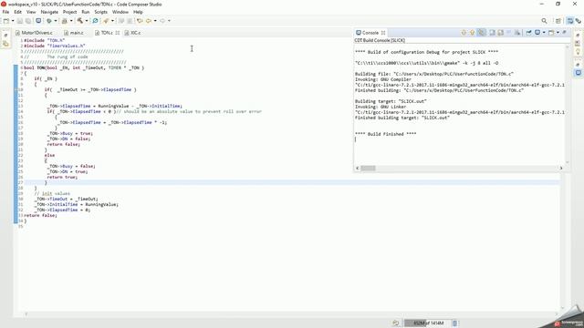Screen dimensions: 584x328
Task: Click the magnifier search icon at top right
Action: (544, 21)
